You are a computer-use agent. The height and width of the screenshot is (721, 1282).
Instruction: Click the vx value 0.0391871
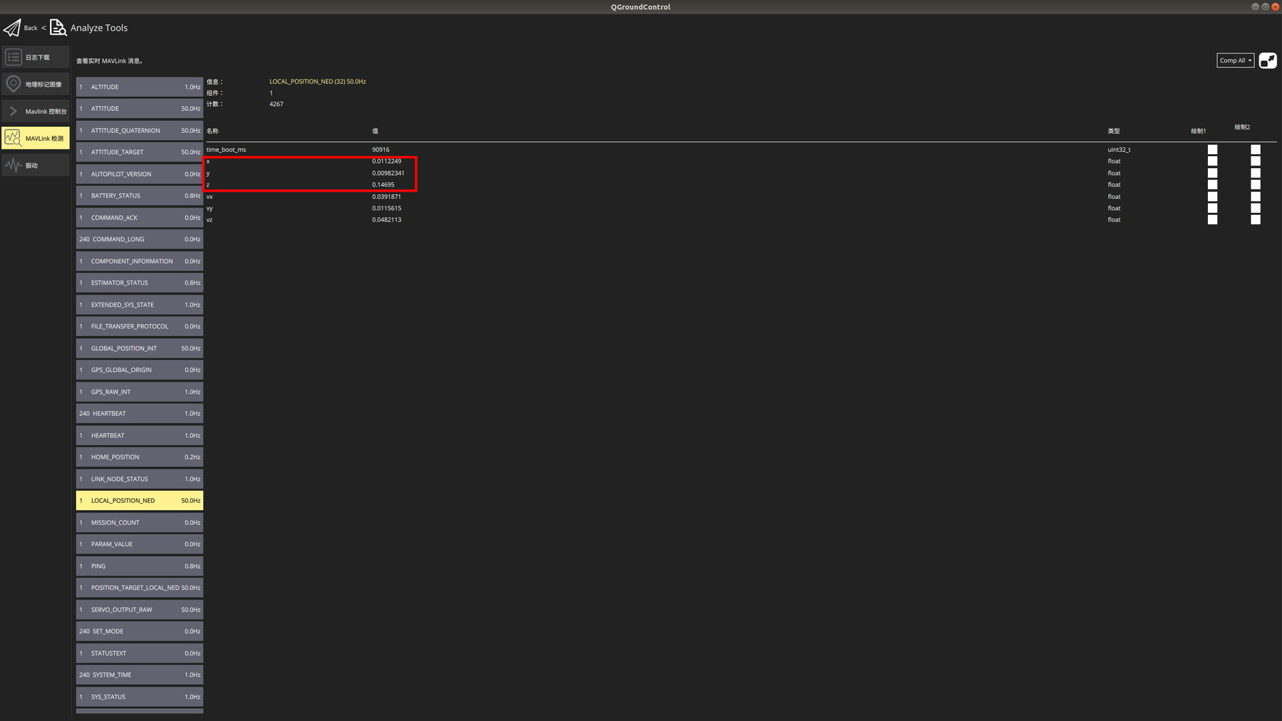tap(387, 197)
